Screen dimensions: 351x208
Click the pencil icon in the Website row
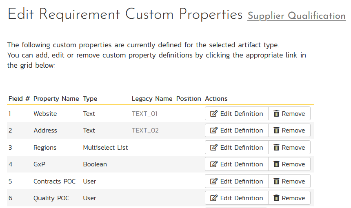(x=214, y=114)
